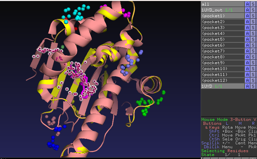Click the A button for pocket6
The width and height of the screenshot is (257, 159).
click(248, 45)
